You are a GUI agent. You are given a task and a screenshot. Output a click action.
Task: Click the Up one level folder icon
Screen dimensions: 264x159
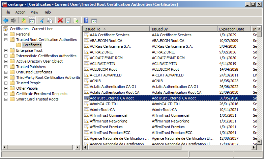tap(24, 20)
